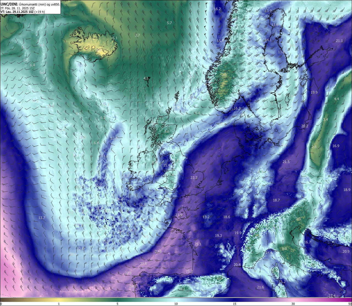
Task: Click the map value "4.5" at the Faroe Islands
Action: click(x=146, y=78)
